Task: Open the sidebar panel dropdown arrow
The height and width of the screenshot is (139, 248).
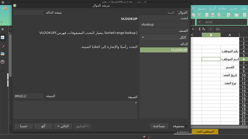Action: (10, 29)
